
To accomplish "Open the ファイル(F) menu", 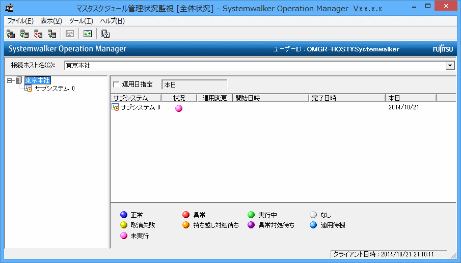I will coord(20,21).
